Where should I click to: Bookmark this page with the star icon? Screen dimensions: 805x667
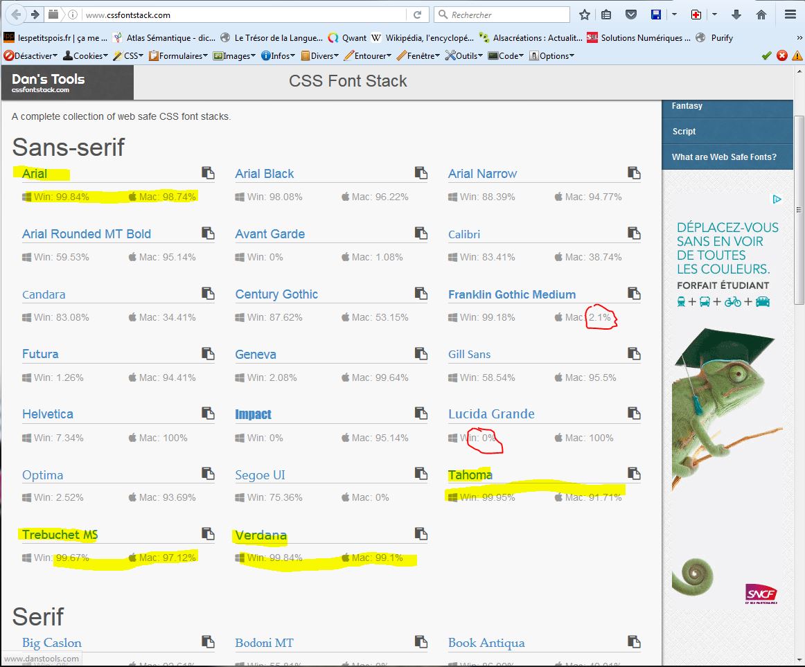[x=585, y=15]
